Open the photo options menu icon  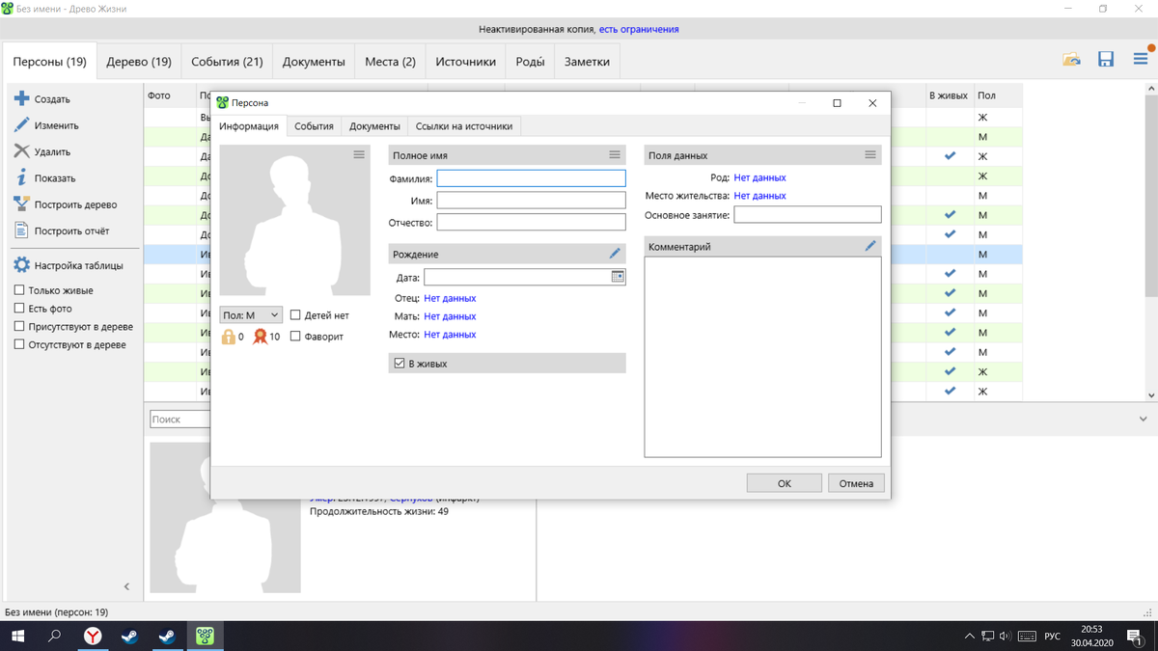click(x=359, y=154)
